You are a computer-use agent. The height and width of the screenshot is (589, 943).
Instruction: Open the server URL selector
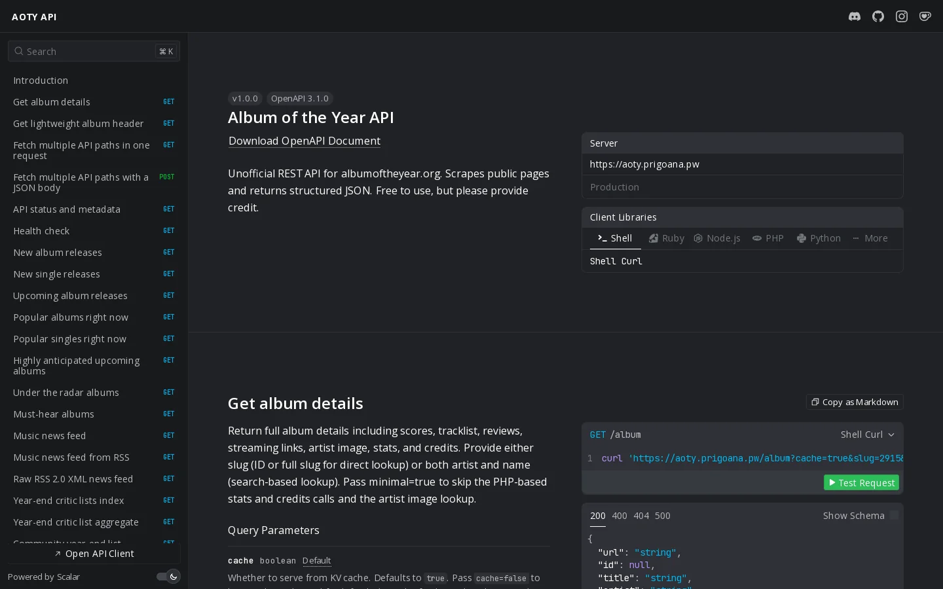(743, 164)
